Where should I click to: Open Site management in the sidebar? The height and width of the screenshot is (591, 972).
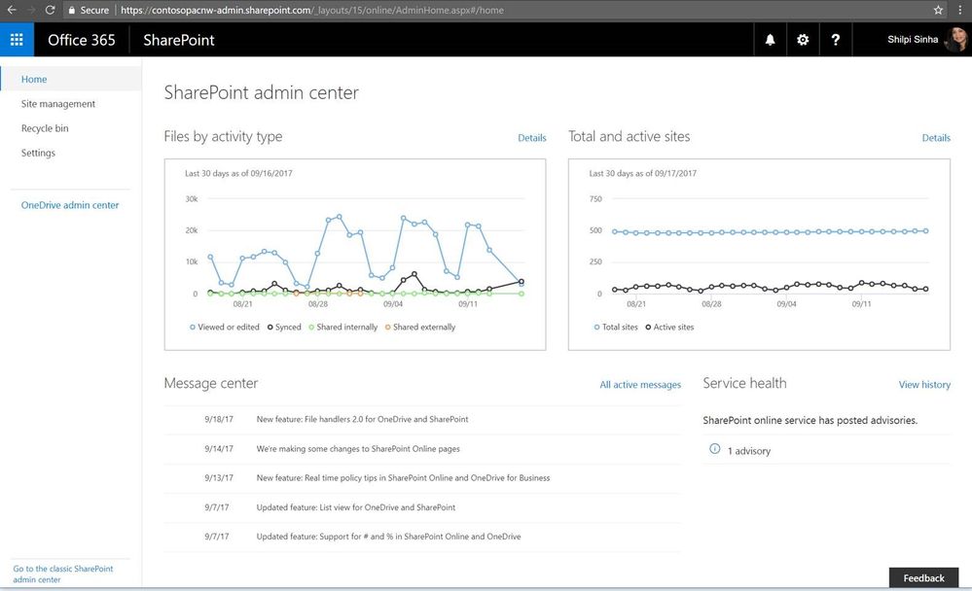pos(58,103)
